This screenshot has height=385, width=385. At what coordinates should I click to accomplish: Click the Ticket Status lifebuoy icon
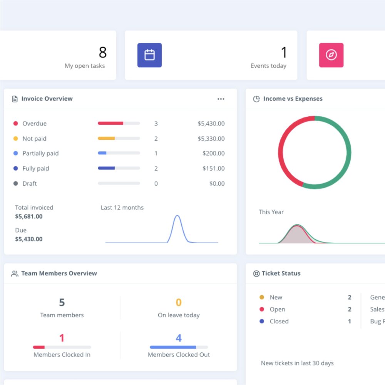(x=256, y=274)
